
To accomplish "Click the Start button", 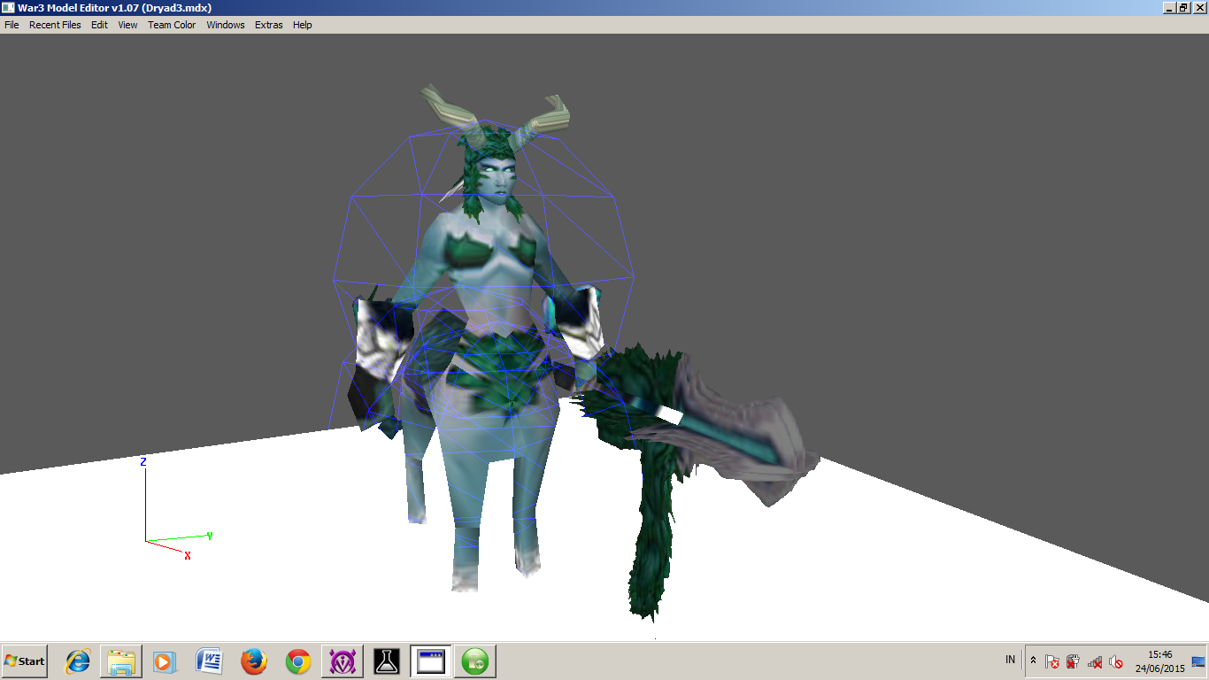I will 25,661.
